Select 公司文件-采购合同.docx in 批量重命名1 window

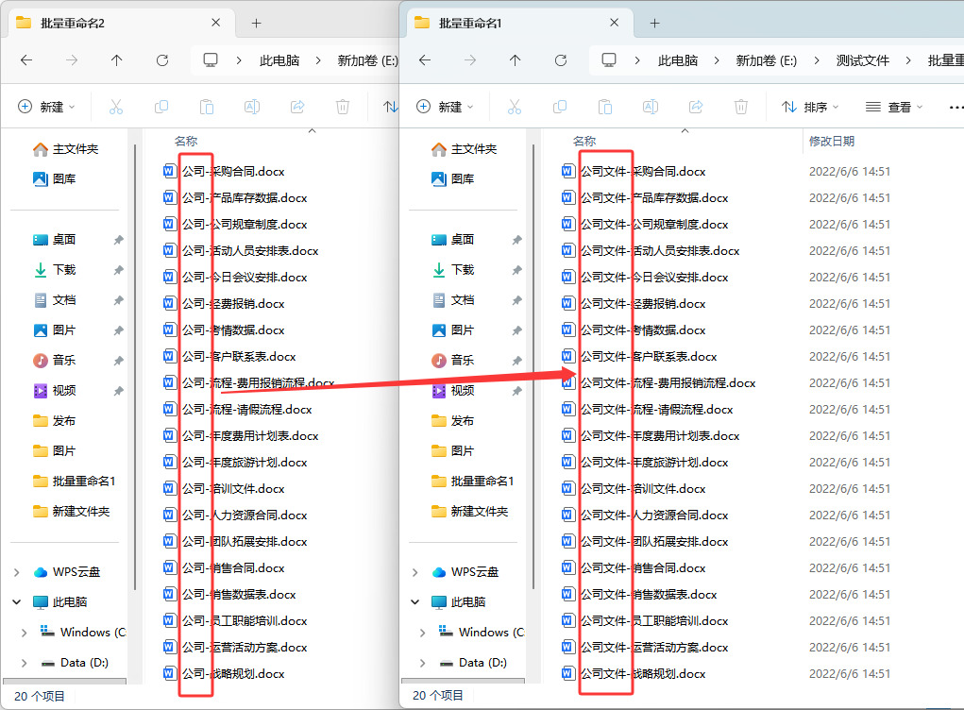point(643,172)
